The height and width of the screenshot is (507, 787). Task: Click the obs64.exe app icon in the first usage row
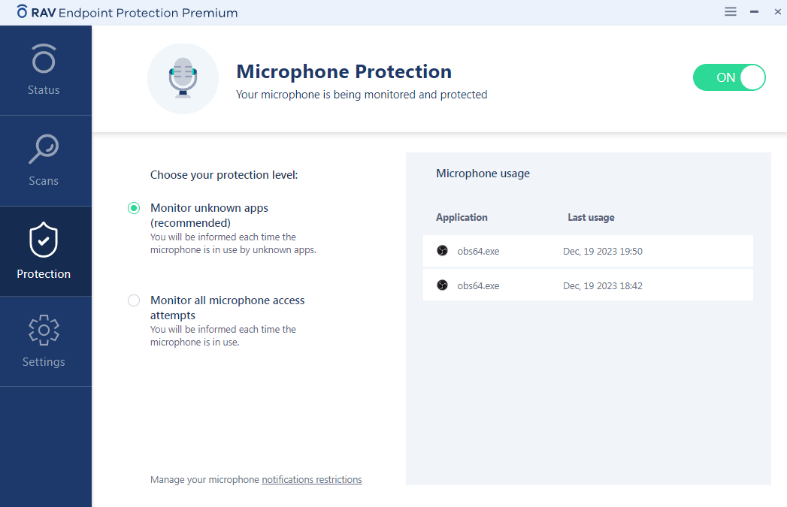[442, 251]
